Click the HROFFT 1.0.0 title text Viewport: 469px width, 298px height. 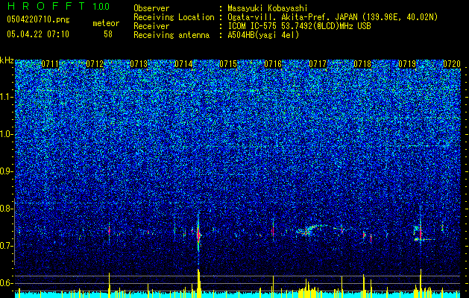[58, 6]
